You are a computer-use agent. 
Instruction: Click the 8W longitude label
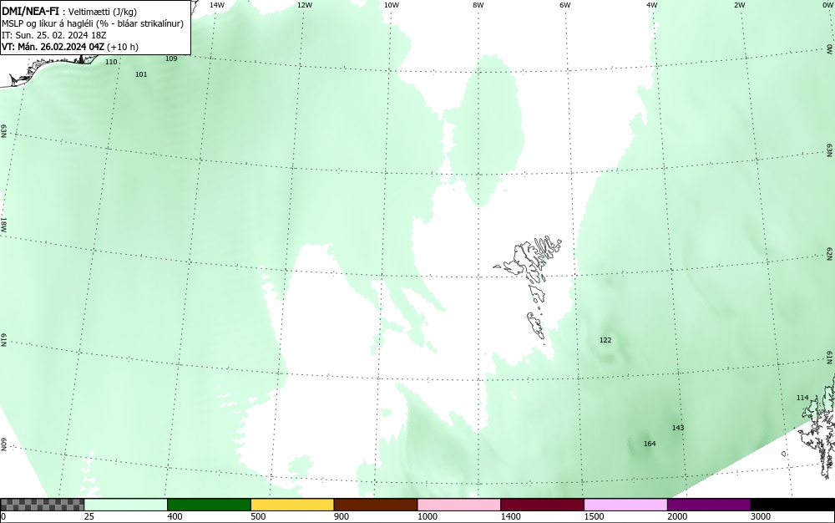(x=478, y=5)
